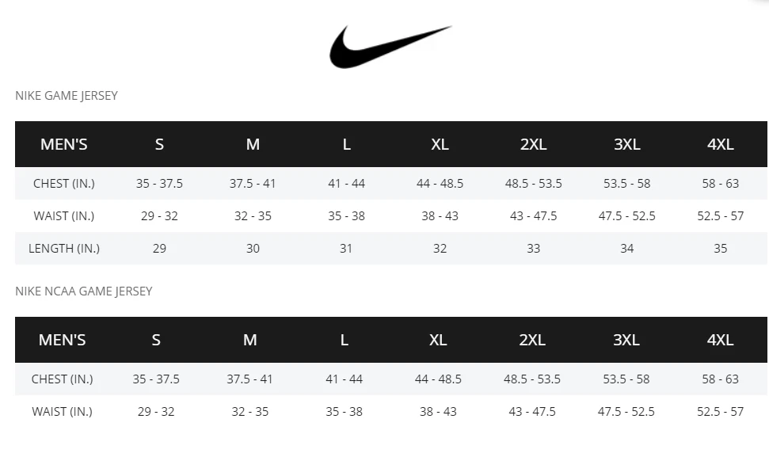Click chest value 58 - 63 in NCAA table

pyautogui.click(x=720, y=379)
